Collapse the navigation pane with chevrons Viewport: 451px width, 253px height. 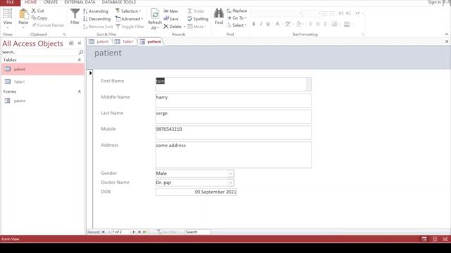point(80,44)
